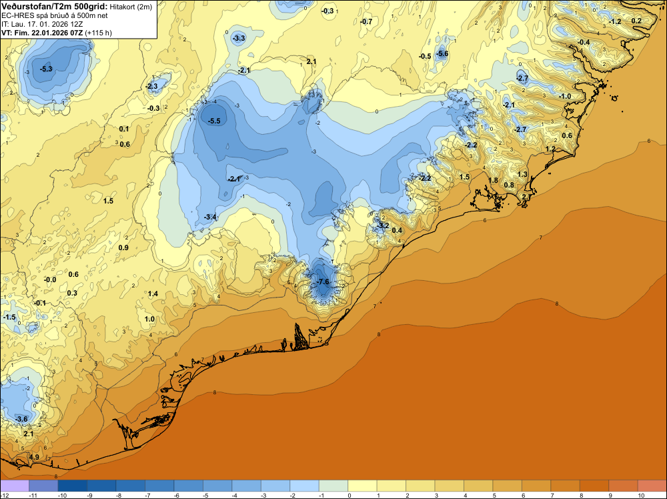
Task: Click the -3.3 temperature label
Action: (239, 38)
